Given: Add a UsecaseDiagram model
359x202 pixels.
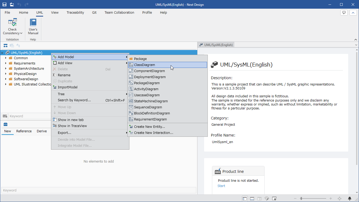Looking at the screenshot, I should click(x=168, y=95).
